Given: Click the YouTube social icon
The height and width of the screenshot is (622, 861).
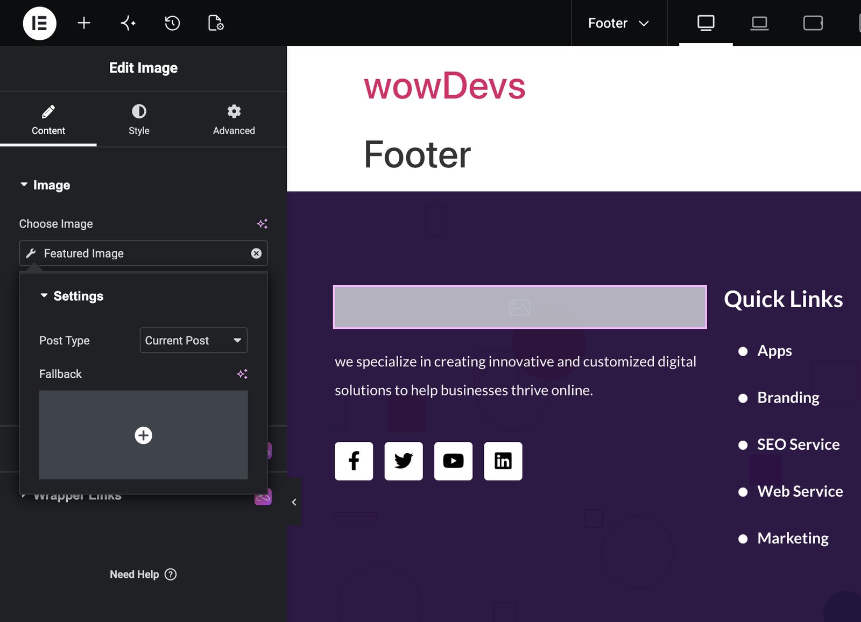Looking at the screenshot, I should pyautogui.click(x=453, y=461).
